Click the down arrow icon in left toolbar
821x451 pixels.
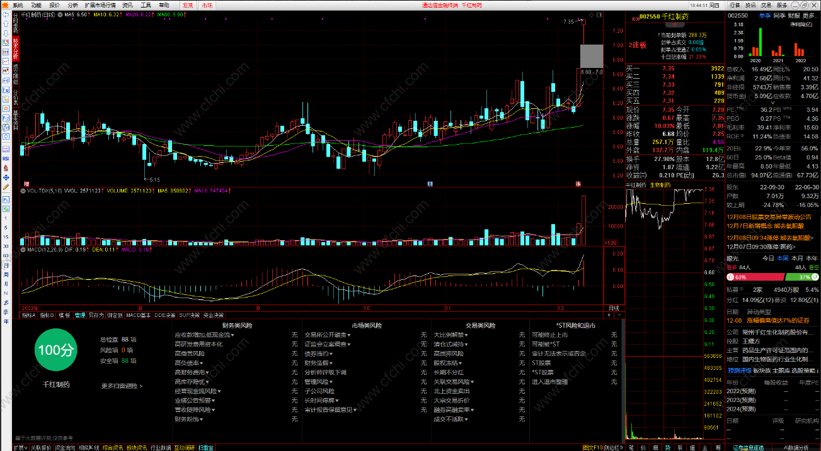pyautogui.click(x=6, y=34)
